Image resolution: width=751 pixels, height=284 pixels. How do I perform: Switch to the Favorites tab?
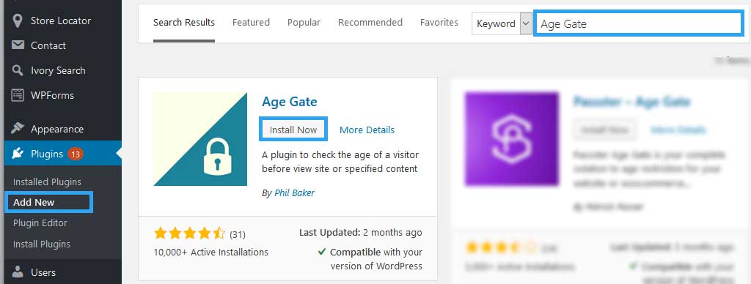coord(439,23)
